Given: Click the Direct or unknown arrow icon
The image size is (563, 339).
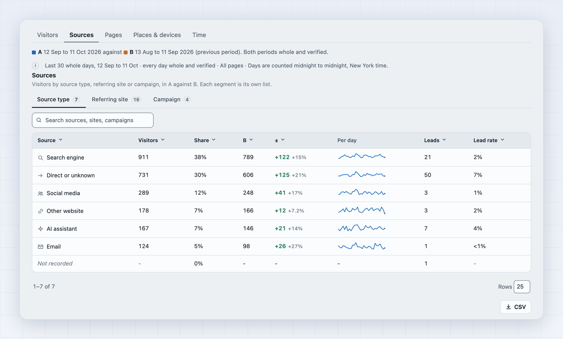Looking at the screenshot, I should pos(40,176).
